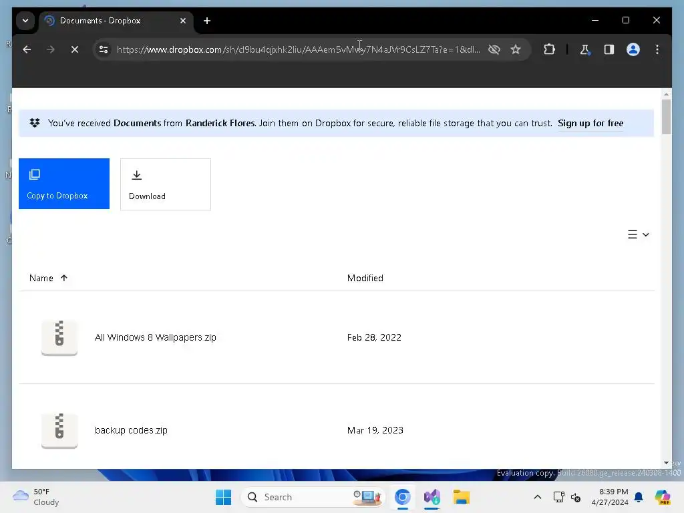Toggle the browser side panel icon
The image size is (684, 513).
[609, 49]
